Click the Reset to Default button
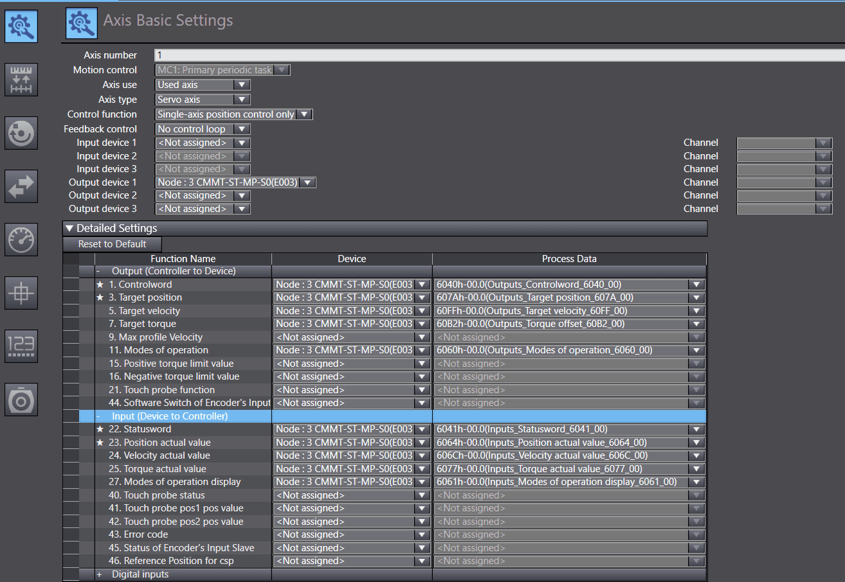This screenshot has width=845, height=582. (x=111, y=244)
